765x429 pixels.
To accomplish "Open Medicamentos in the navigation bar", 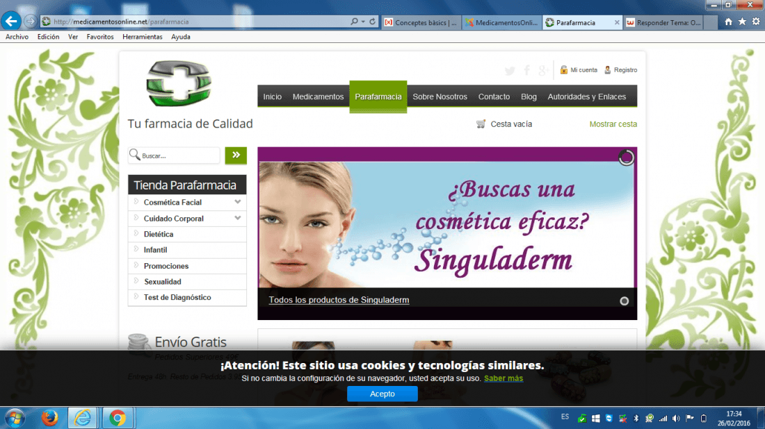I will click(x=318, y=96).
